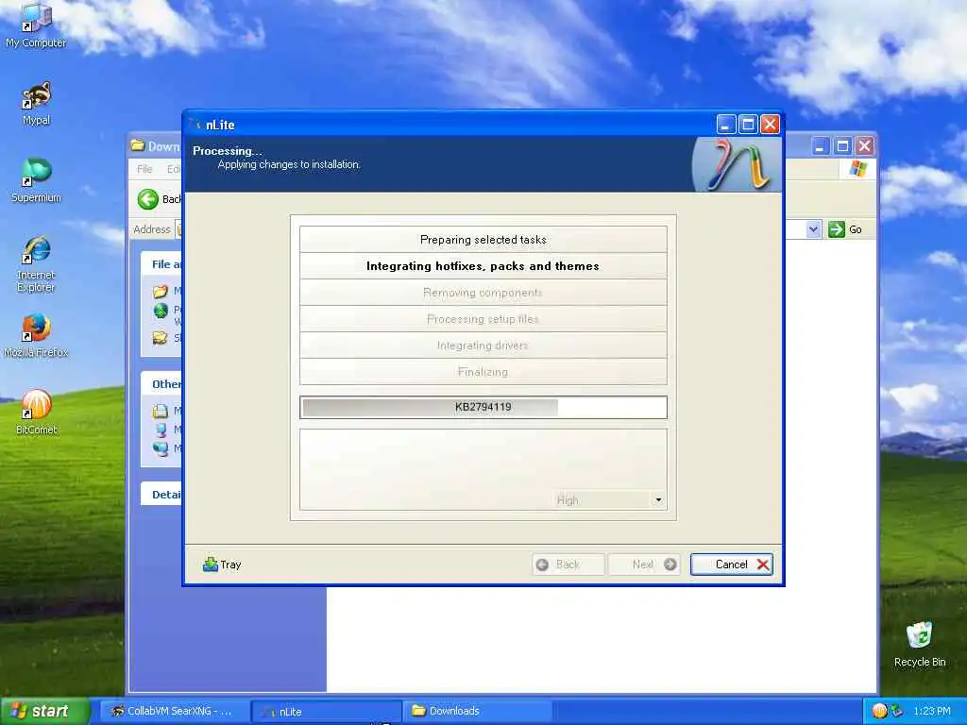Switch to nLite taskbar button

(x=327, y=712)
